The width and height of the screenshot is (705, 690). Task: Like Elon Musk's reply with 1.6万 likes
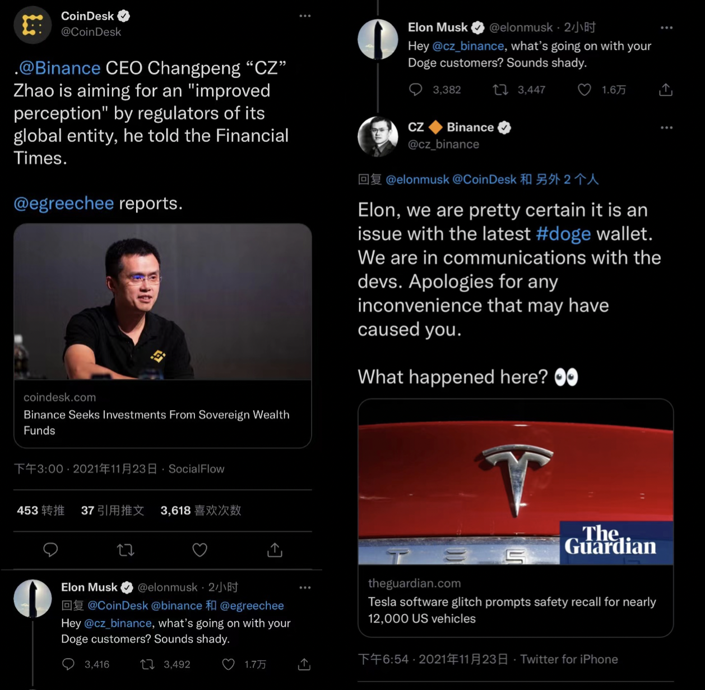tap(585, 90)
